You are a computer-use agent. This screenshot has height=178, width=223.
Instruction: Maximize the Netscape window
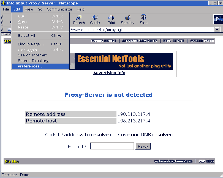tap(215, 3)
